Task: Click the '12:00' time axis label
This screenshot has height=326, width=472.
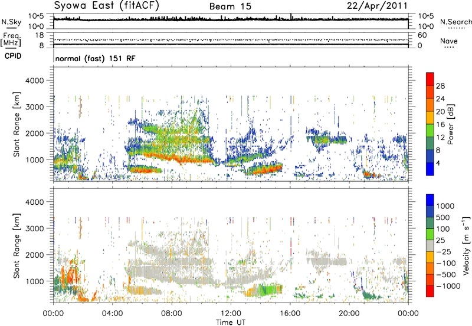Action: coord(231,314)
